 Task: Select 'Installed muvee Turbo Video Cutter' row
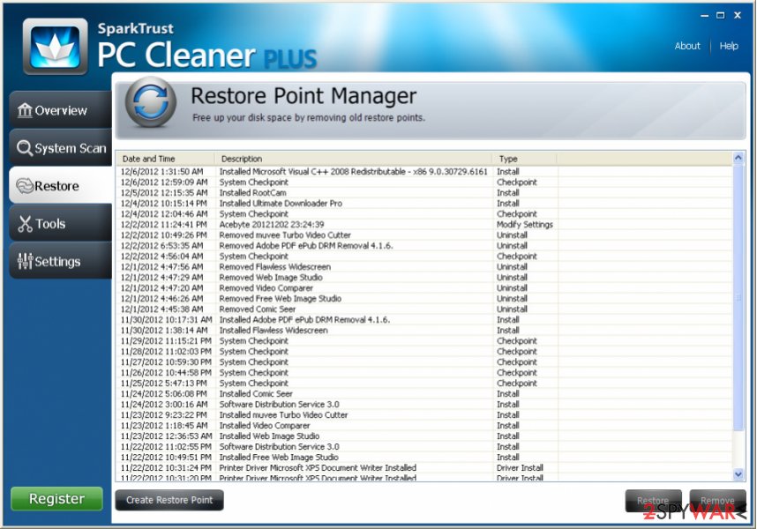423,415
